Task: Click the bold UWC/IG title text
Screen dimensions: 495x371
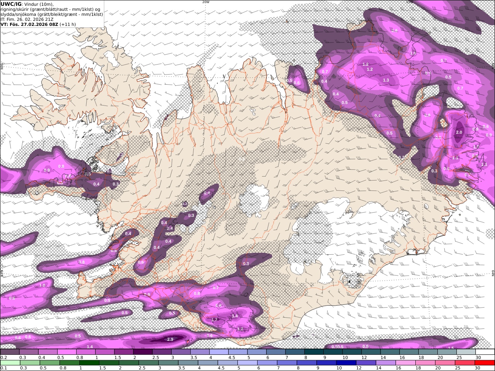Action: coord(11,4)
